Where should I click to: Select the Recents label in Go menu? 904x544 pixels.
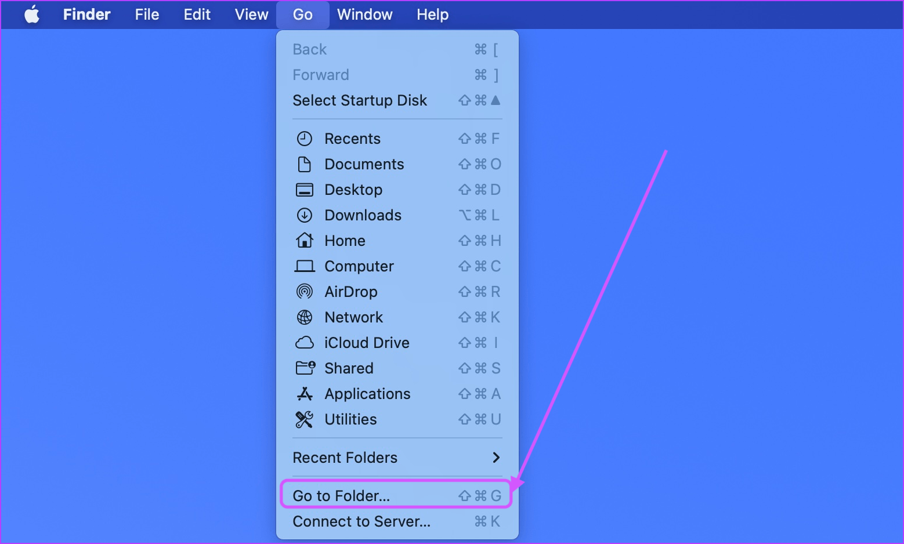click(x=353, y=139)
